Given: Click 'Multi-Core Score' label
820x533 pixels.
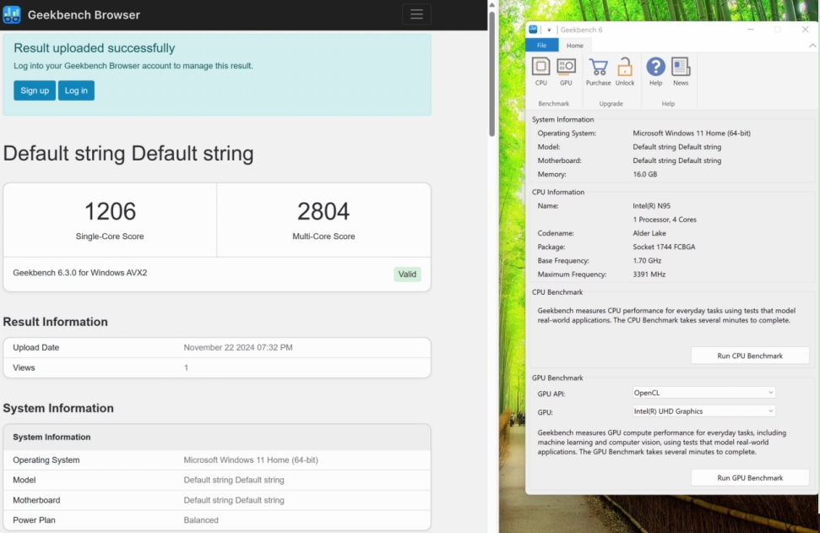Looking at the screenshot, I should point(323,237).
